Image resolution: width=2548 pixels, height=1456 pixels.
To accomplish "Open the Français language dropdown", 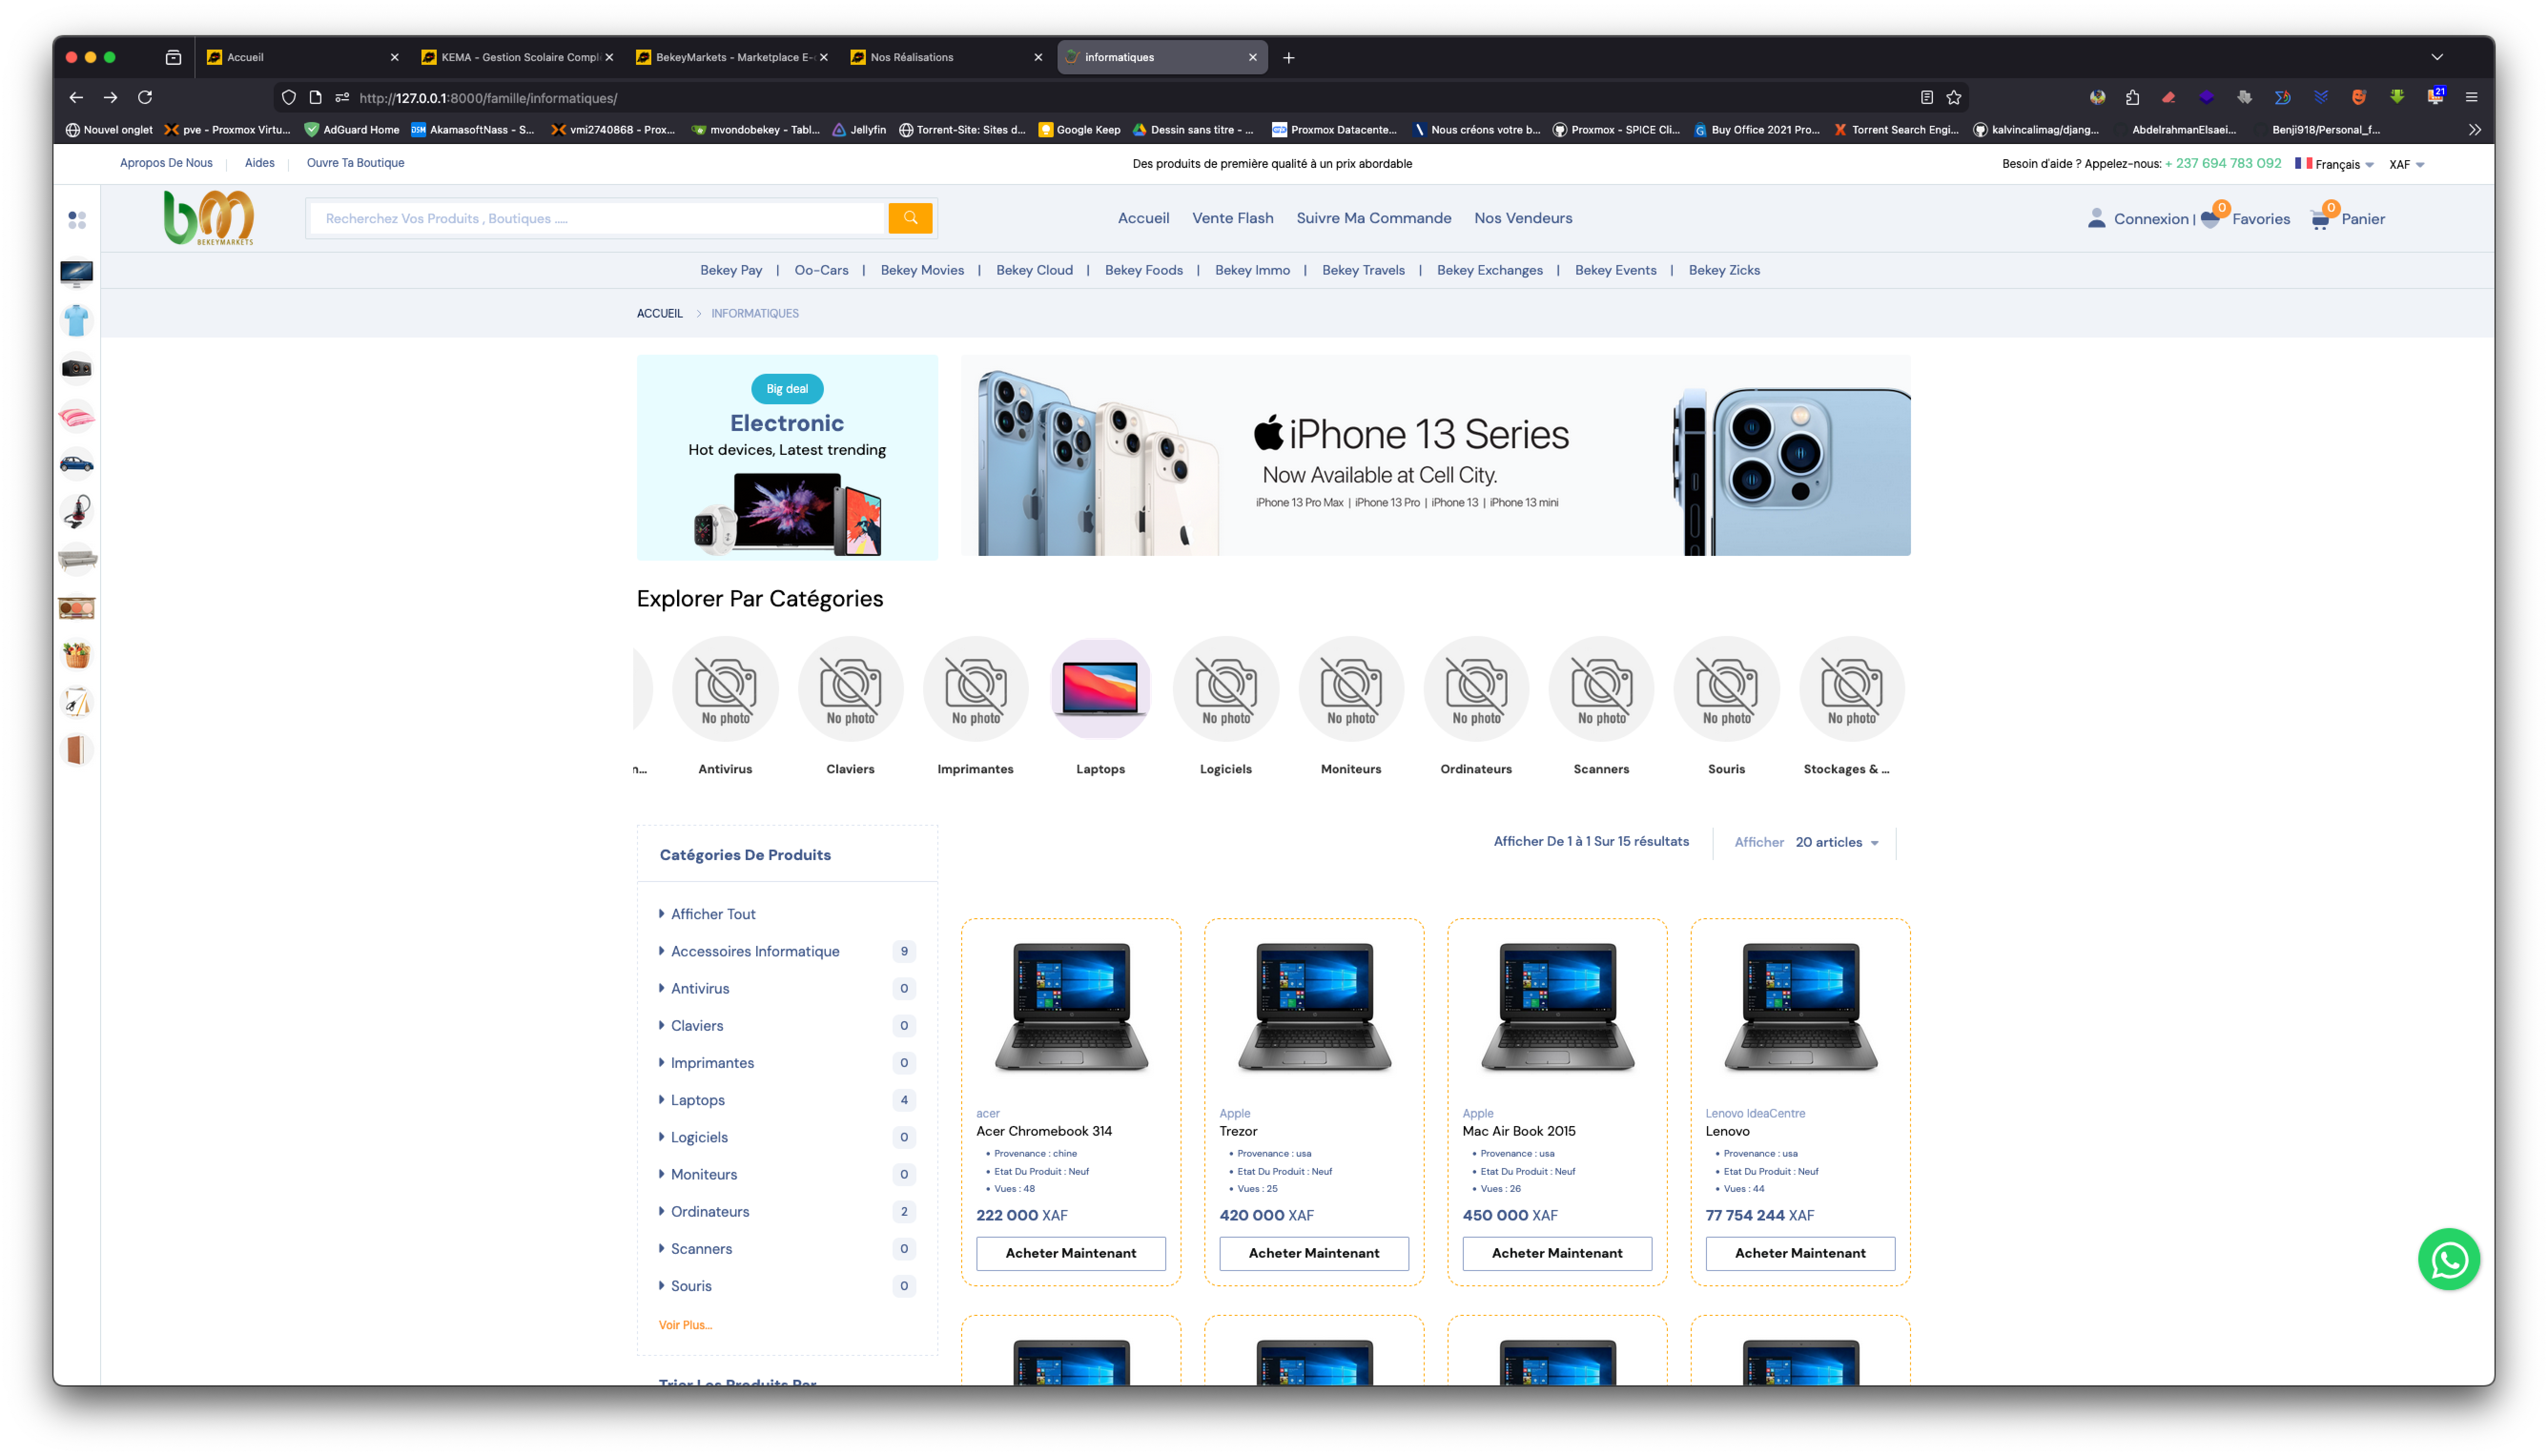I will (x=2335, y=164).
